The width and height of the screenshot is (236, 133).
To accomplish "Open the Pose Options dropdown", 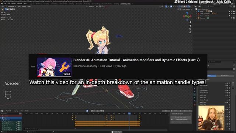I will 187,9.
